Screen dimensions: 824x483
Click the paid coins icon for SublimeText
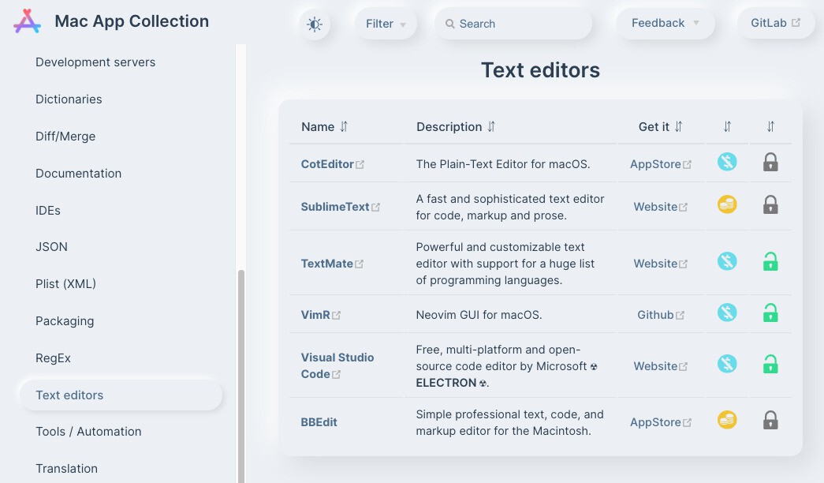pyautogui.click(x=727, y=205)
